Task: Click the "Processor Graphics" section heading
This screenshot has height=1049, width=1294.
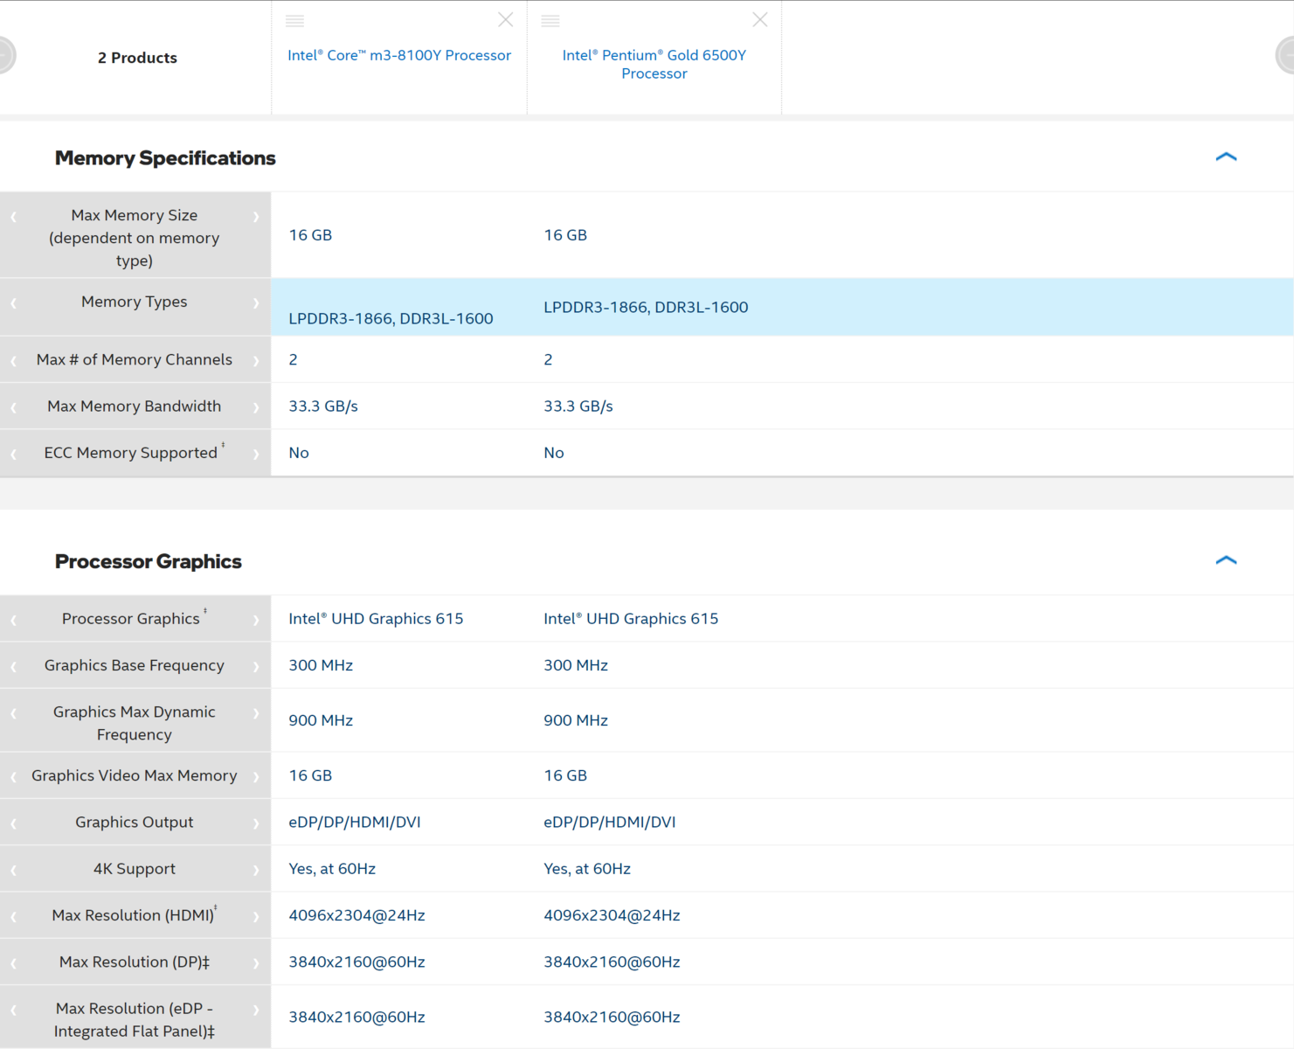Action: click(x=149, y=561)
